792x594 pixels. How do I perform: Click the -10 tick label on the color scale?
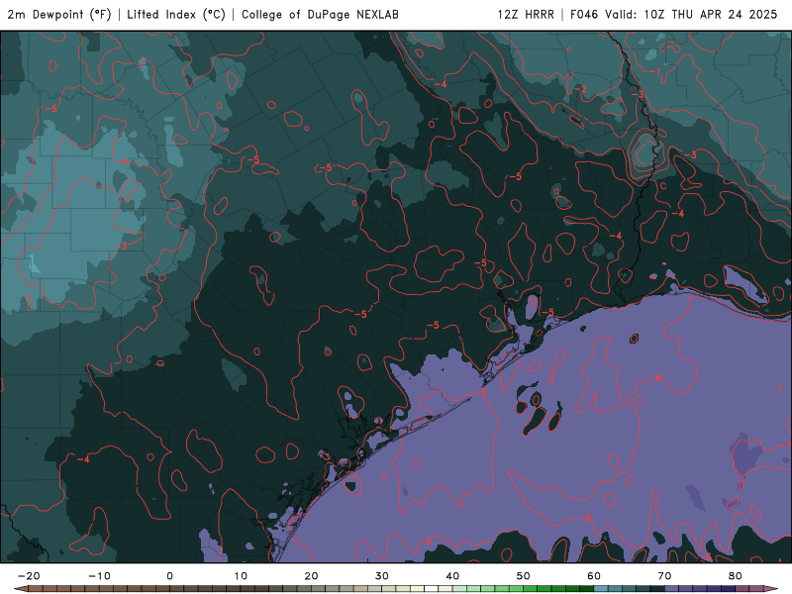pos(99,576)
